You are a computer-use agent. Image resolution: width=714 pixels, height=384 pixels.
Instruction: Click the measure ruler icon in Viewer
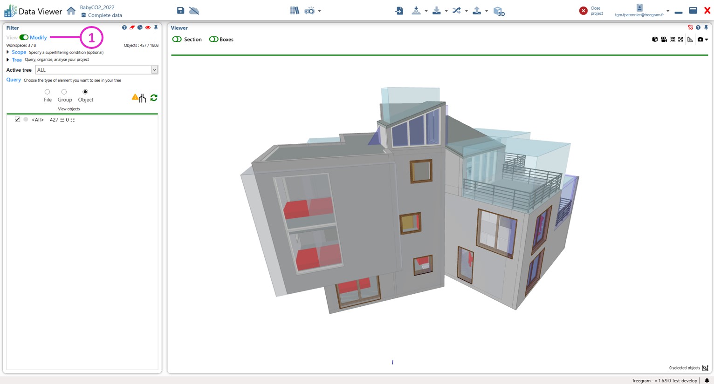690,40
